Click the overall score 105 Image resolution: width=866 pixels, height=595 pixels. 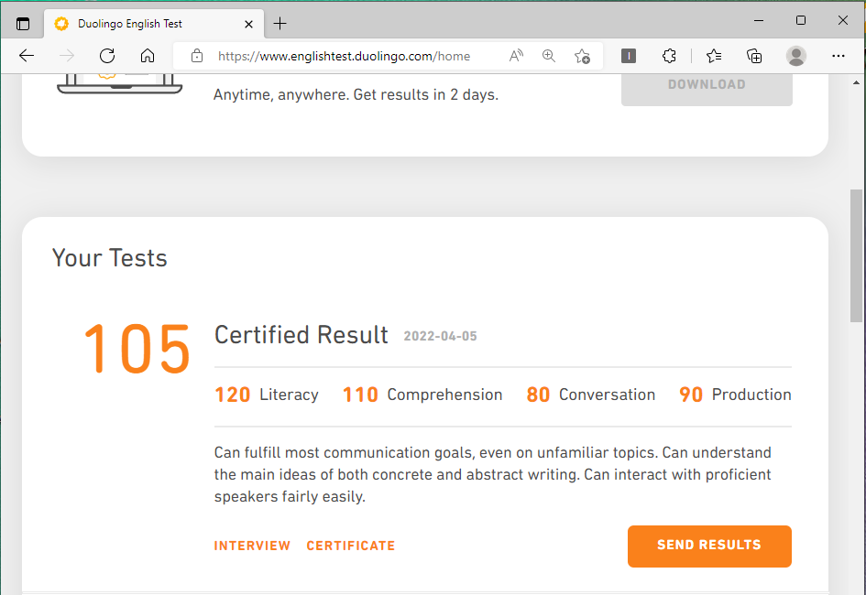(137, 349)
